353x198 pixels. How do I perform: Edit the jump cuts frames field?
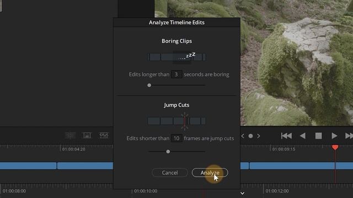(x=176, y=138)
